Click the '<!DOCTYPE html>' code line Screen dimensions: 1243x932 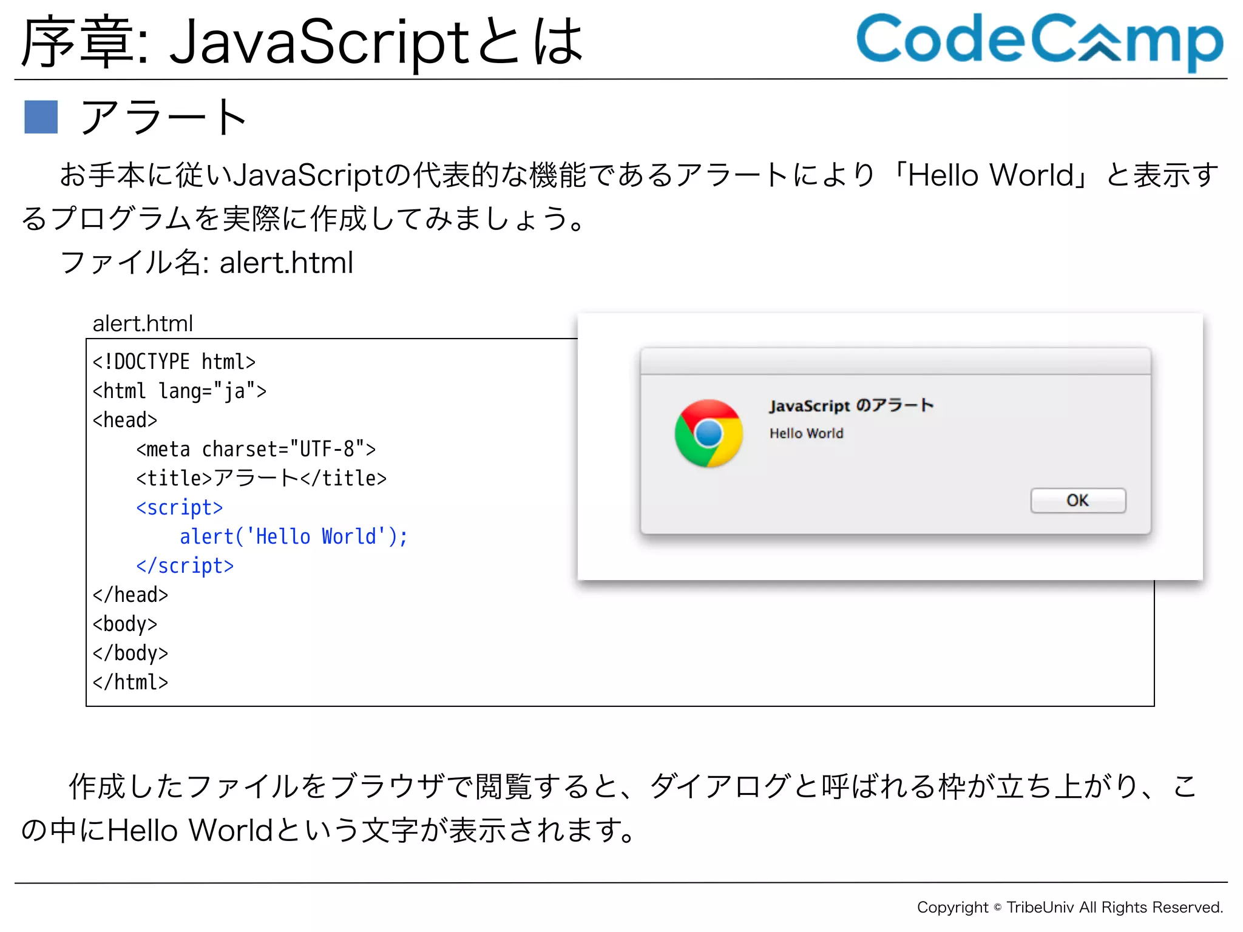[x=174, y=362]
